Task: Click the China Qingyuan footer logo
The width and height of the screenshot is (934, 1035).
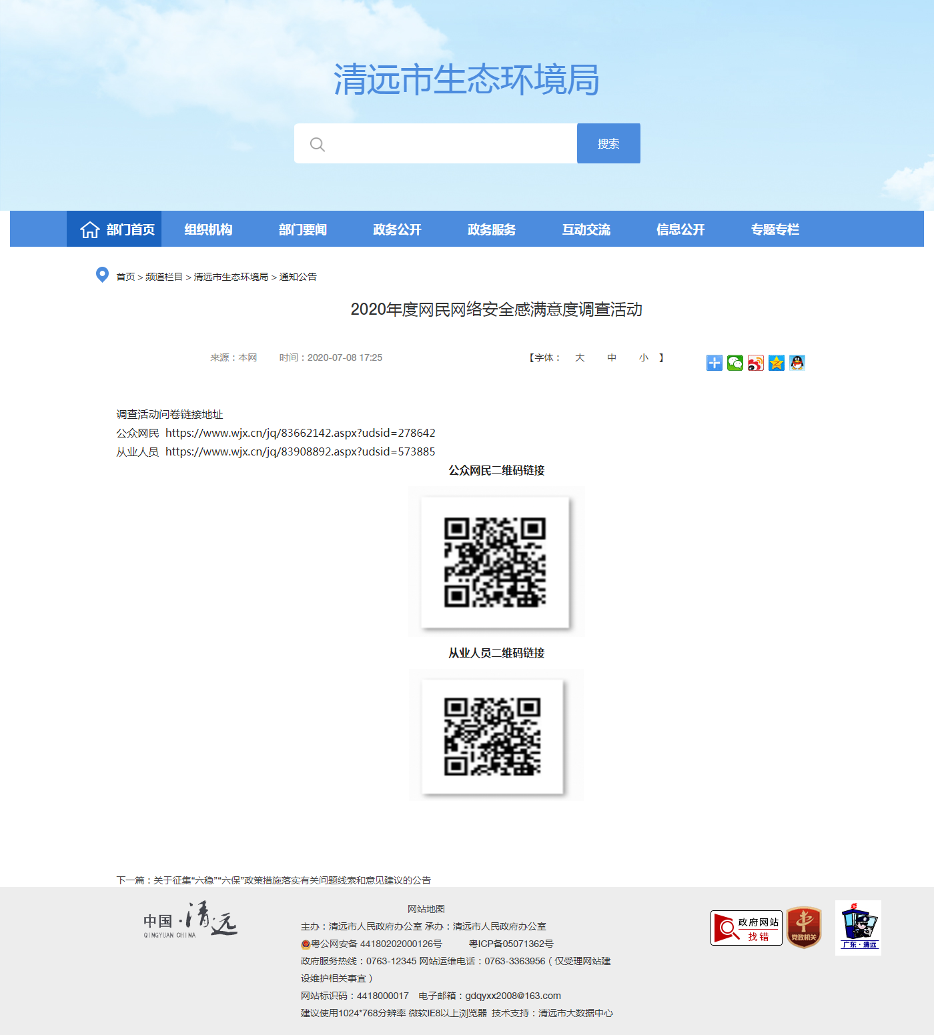Action: (x=190, y=920)
